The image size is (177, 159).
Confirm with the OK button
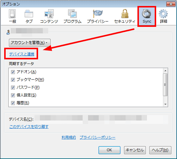pyautogui.click(x=109, y=150)
